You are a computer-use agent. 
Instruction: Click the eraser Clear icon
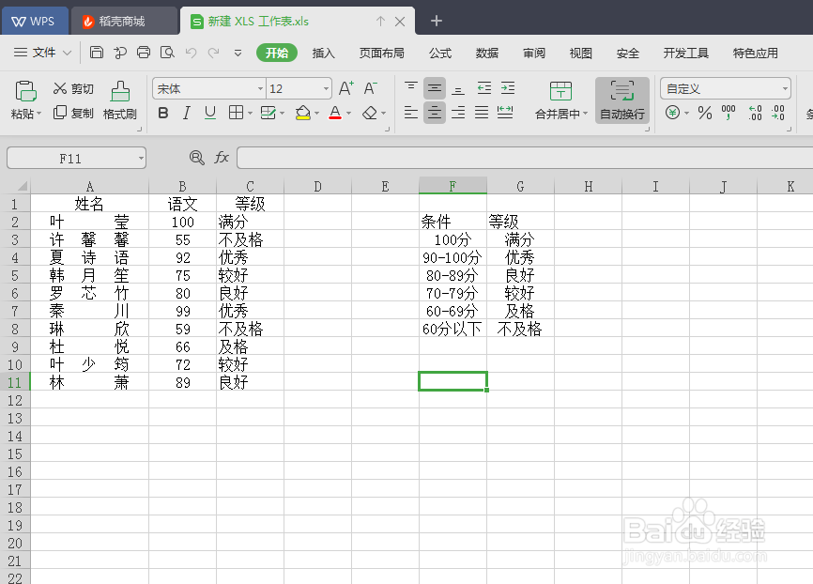(370, 113)
